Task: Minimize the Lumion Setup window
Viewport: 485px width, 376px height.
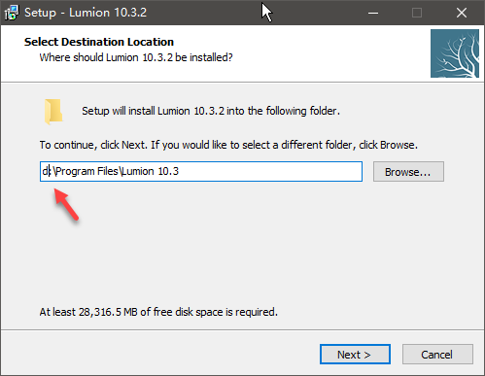Action: tap(373, 13)
